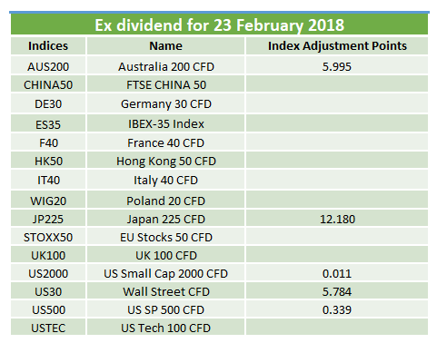This screenshot has width=437, height=343.
Task: Click the CHINA50 index cell
Action: click(x=48, y=84)
